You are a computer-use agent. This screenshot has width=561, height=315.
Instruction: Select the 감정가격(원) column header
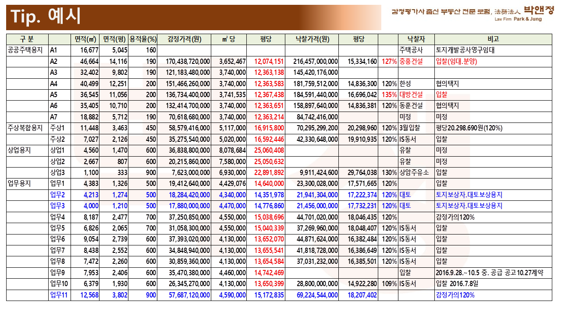(184, 39)
